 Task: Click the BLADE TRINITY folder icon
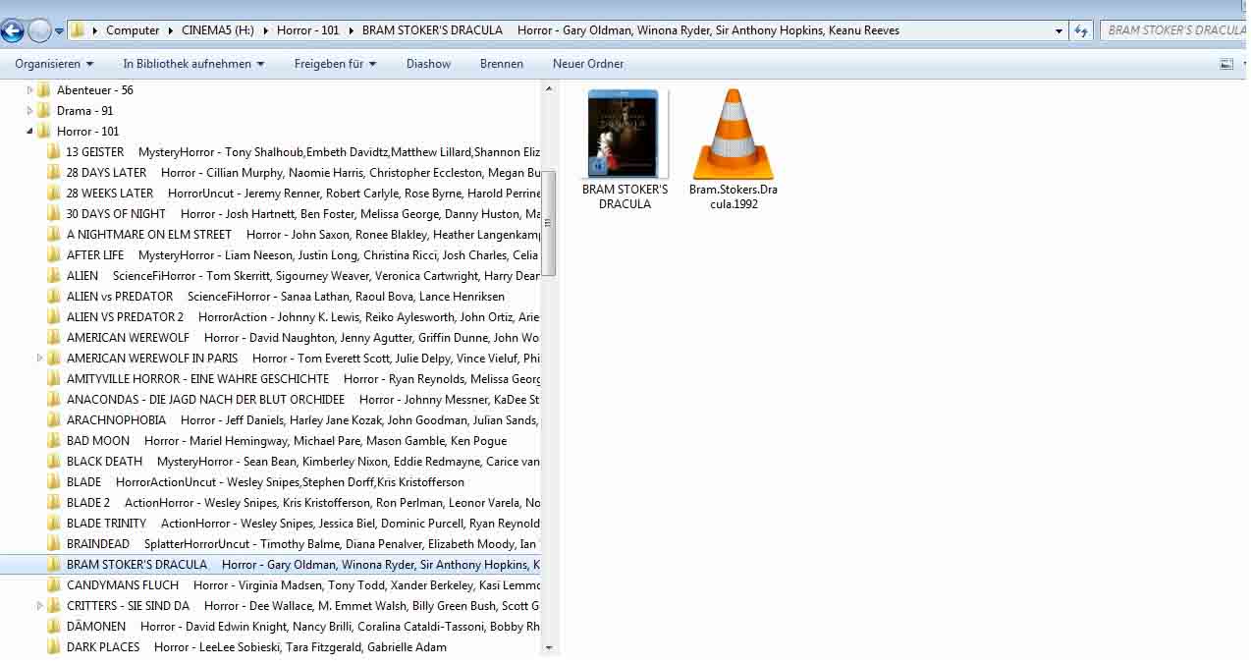click(54, 524)
